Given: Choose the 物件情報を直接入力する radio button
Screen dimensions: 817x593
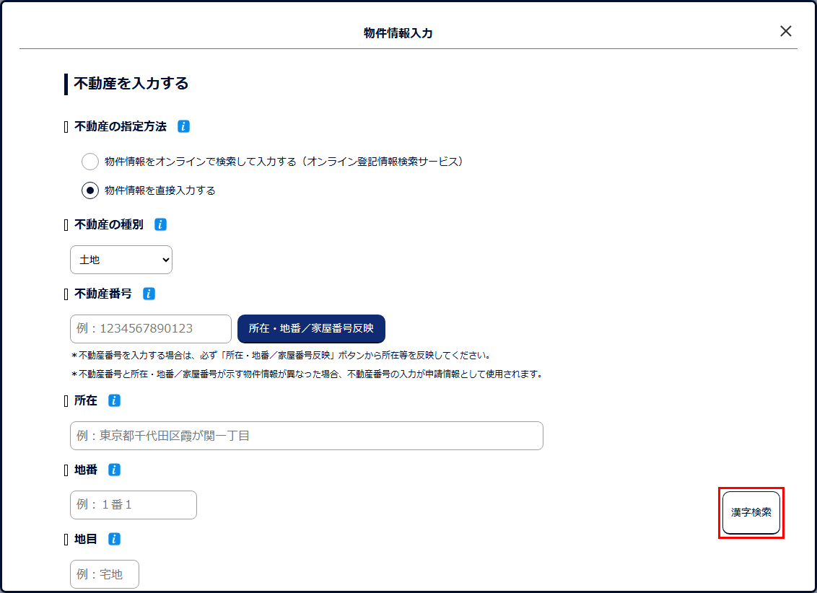Looking at the screenshot, I should pos(90,190).
